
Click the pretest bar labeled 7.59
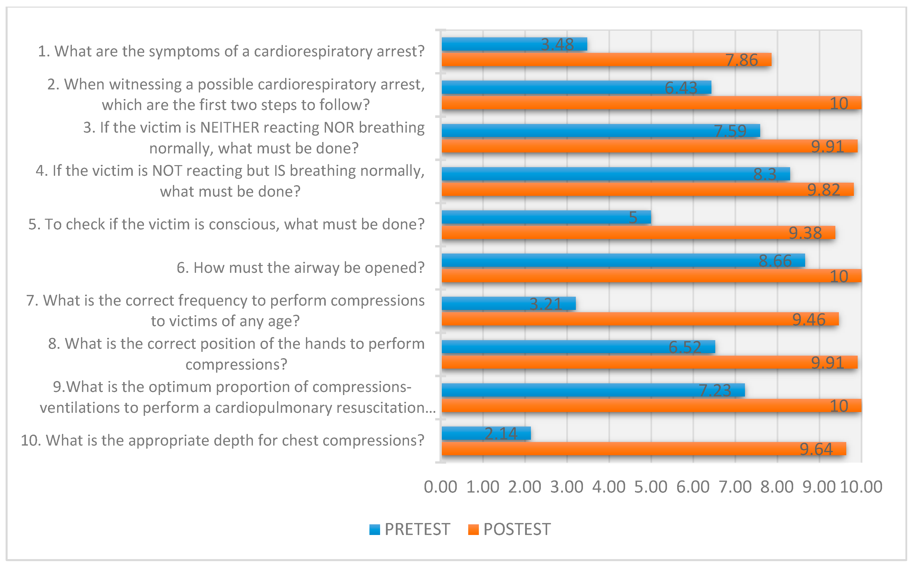[600, 130]
